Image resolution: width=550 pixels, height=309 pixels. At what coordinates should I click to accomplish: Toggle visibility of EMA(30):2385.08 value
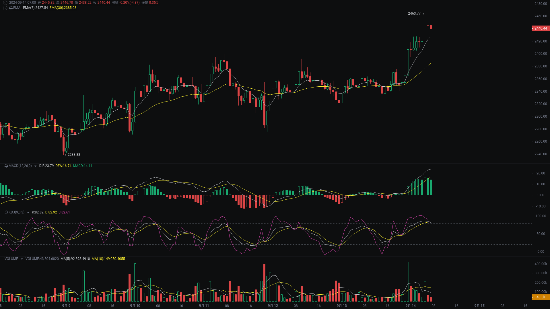pos(63,8)
